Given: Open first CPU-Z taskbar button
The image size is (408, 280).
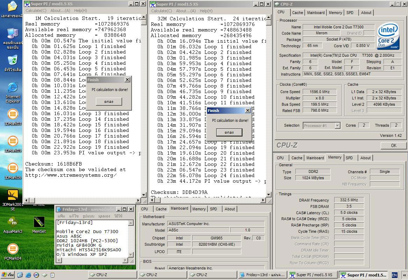Looking at the screenshot, I should point(112,275).
